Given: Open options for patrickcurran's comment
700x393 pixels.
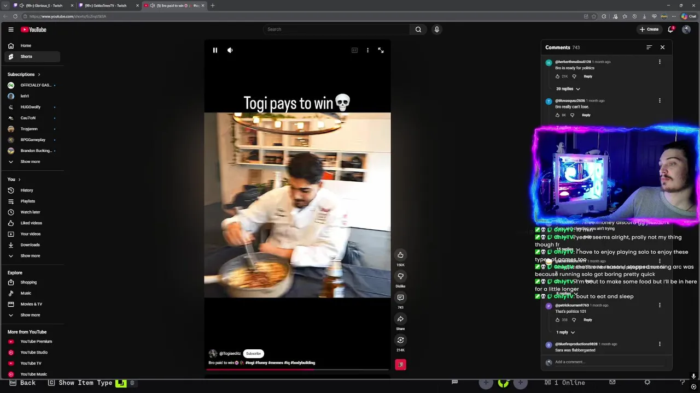Looking at the screenshot, I should pos(660,305).
